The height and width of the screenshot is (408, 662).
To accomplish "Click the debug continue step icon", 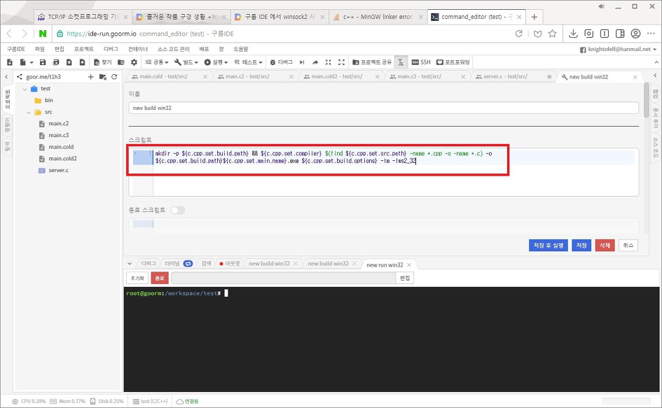I will [303, 62].
